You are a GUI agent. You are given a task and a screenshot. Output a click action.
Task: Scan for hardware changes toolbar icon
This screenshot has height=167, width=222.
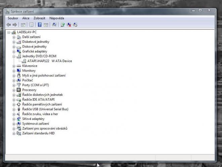[x=54, y=25]
